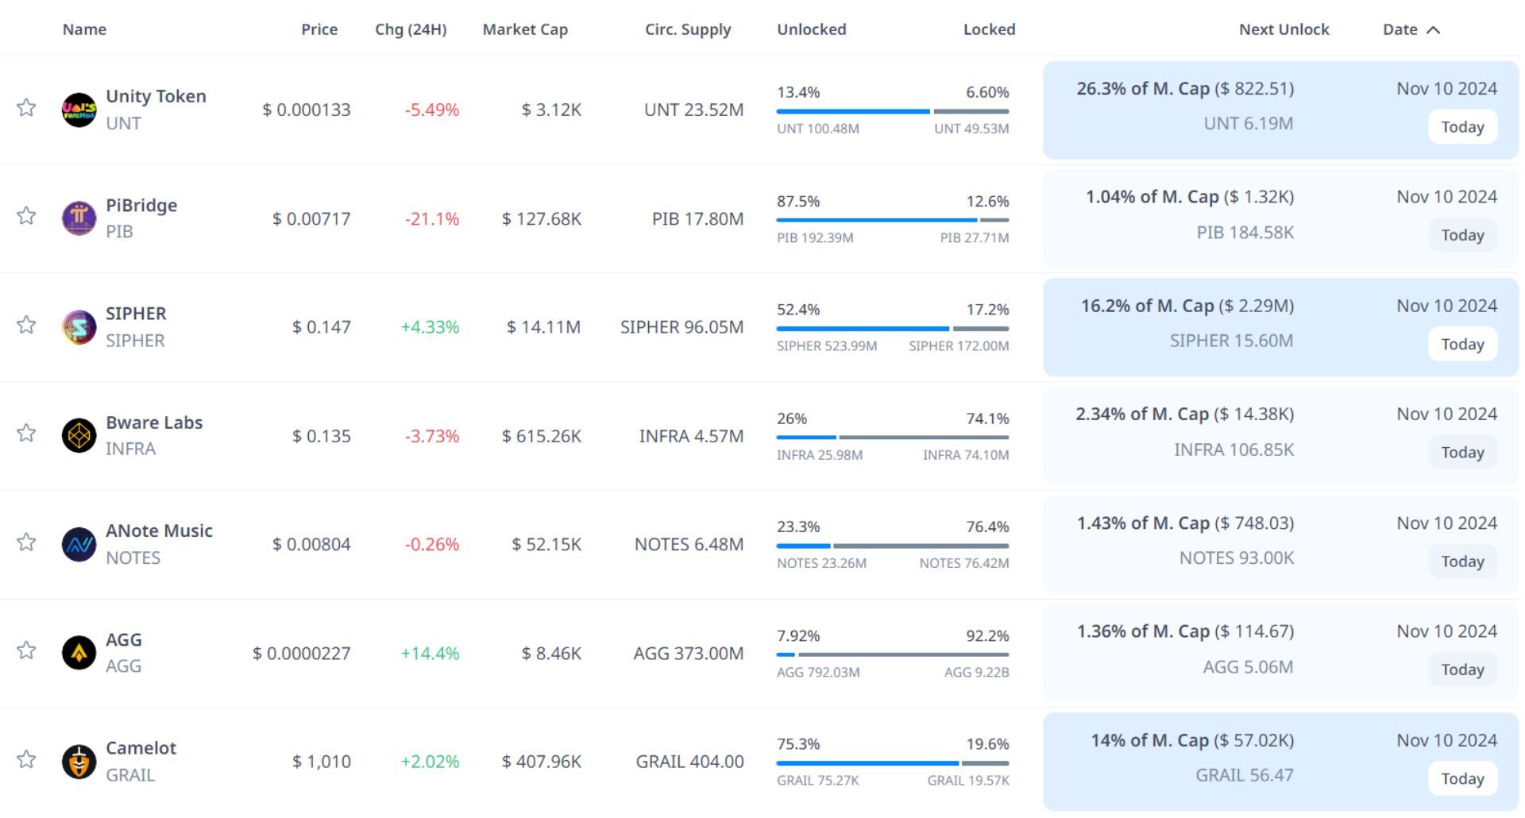Viewport: 1525px width, 818px height.
Task: Click the Today badge for Camelot
Action: pyautogui.click(x=1462, y=778)
